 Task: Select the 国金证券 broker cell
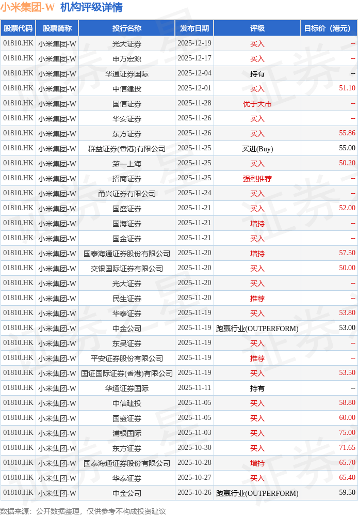127,238
